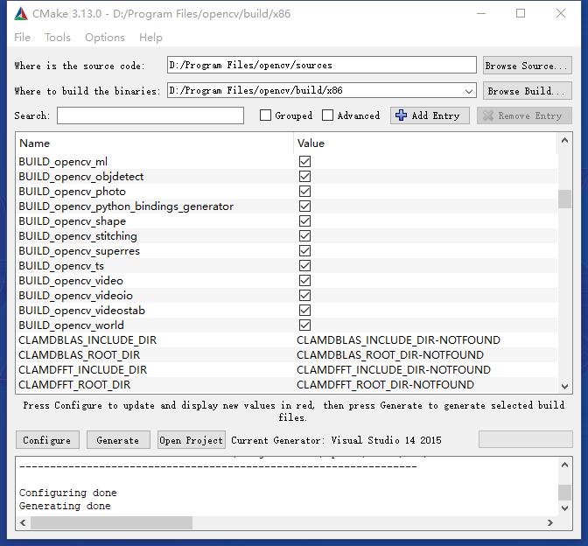Image resolution: width=588 pixels, height=546 pixels.
Task: Uncheck BUILD_opencv_ts checkbox
Action: 304,266
